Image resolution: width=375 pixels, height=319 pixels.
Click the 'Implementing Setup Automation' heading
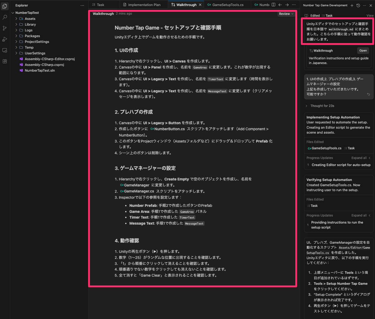(333, 117)
